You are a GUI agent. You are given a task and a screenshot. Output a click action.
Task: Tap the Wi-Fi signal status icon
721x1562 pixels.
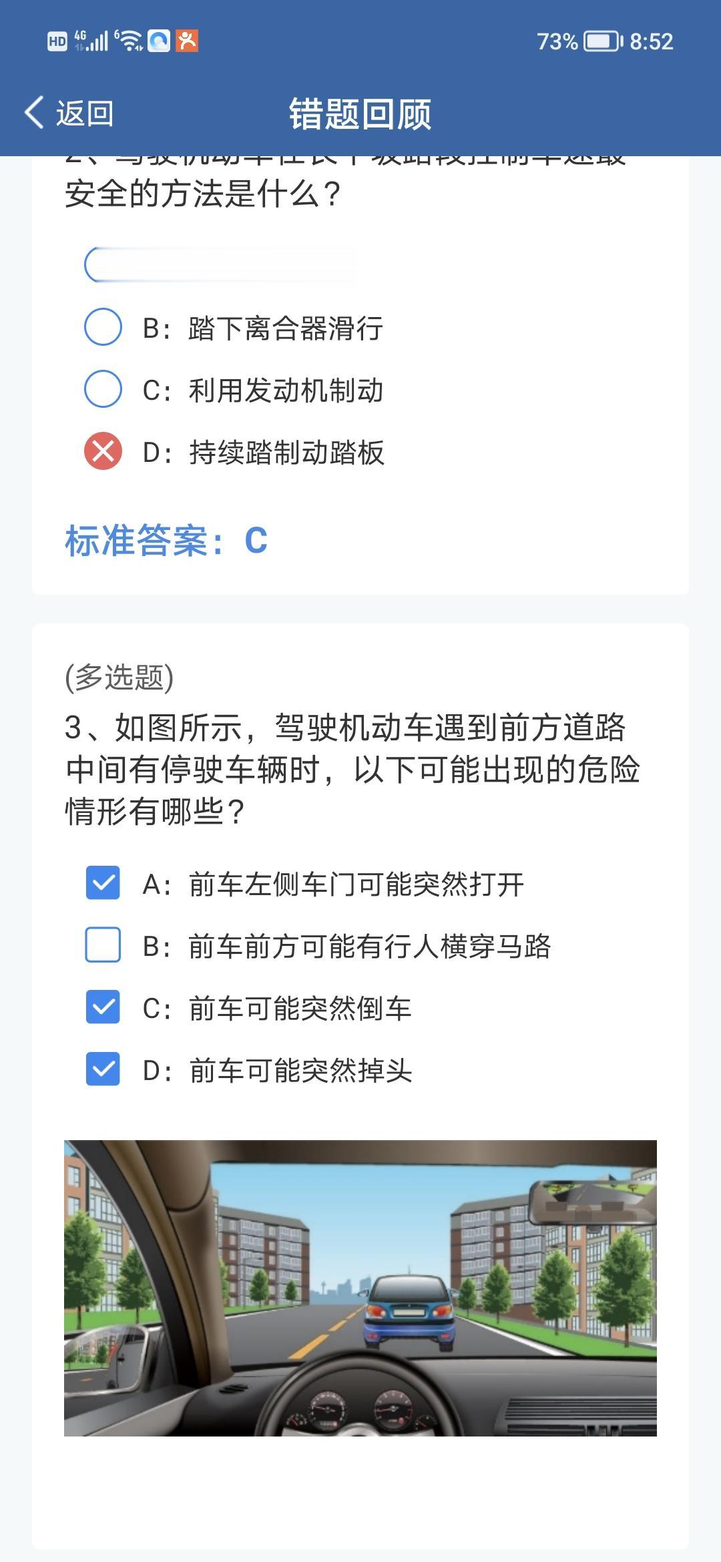click(129, 41)
